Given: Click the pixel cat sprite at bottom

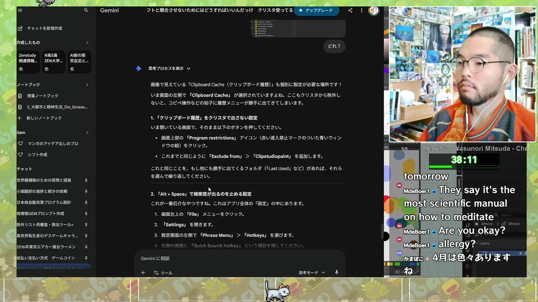Looking at the screenshot, I should [277, 291].
